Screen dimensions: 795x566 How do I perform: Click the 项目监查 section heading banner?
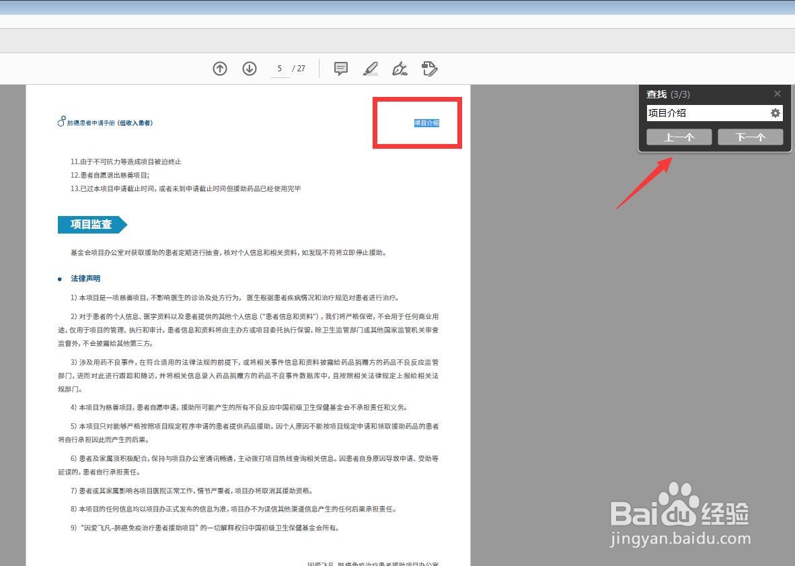point(87,225)
